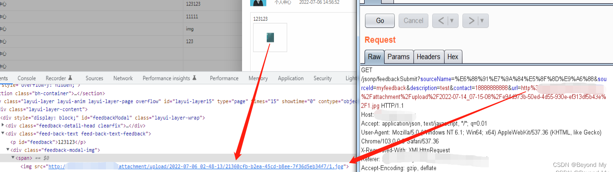
Task: Select the feedbackModal div DOM line
Action: pos(103,117)
